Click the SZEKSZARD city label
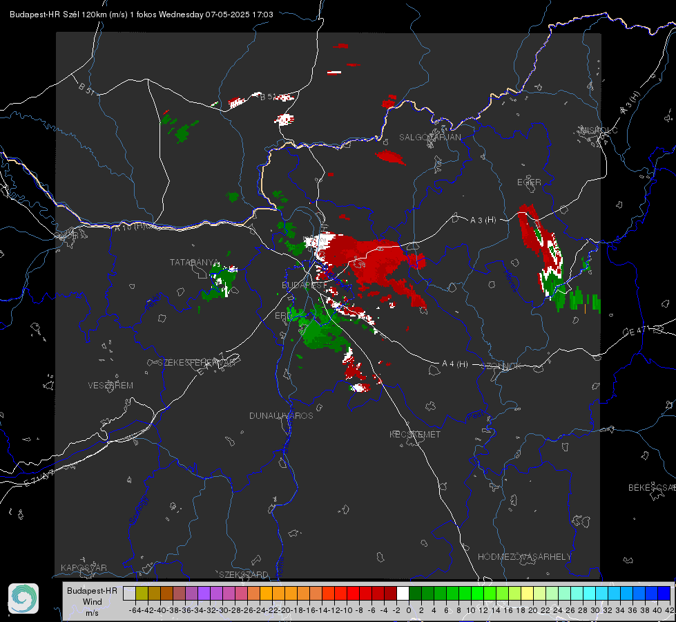Screen dimensions: 676x622 [x=244, y=574]
